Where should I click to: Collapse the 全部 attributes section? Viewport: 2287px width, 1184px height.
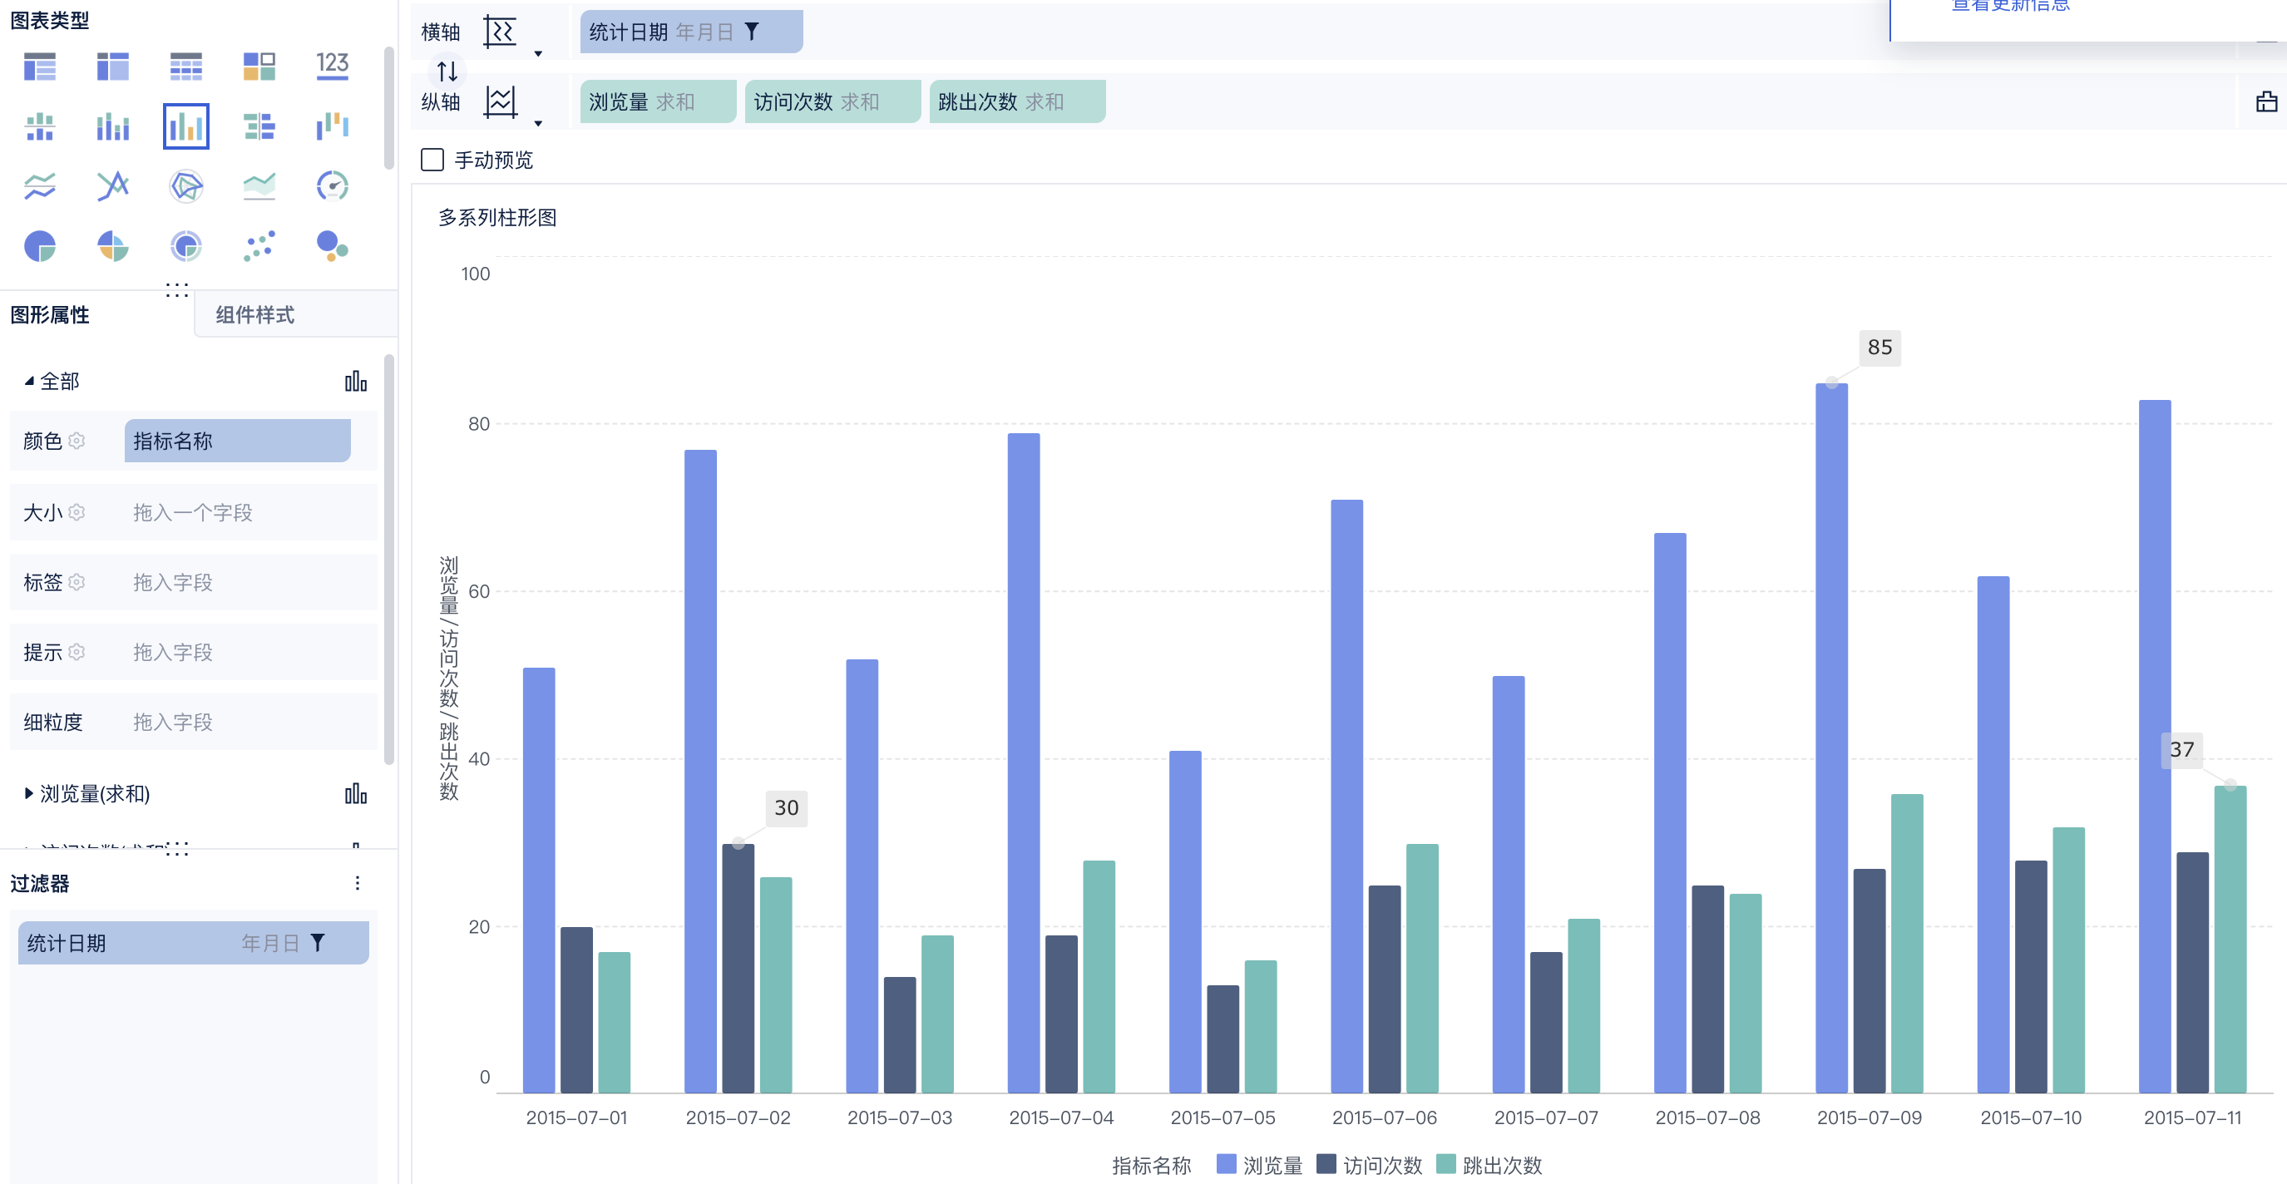pos(29,381)
